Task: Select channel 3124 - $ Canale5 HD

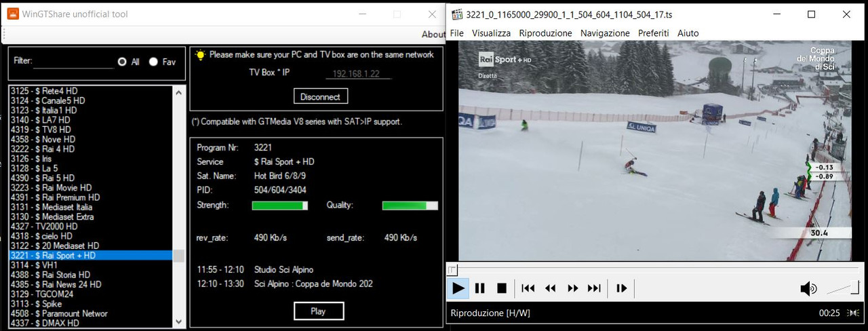Action: pos(91,100)
